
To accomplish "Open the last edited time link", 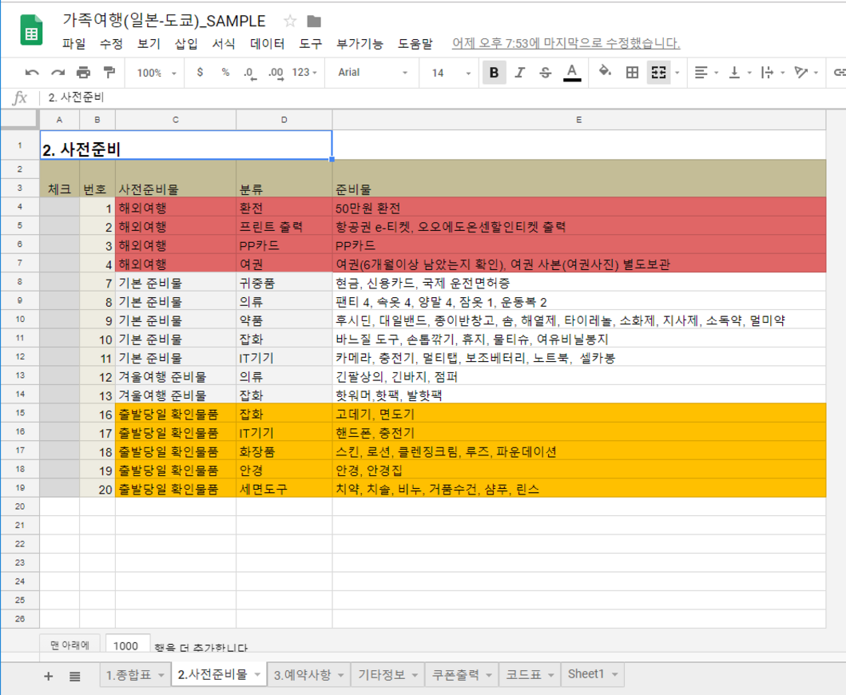I will click(566, 43).
